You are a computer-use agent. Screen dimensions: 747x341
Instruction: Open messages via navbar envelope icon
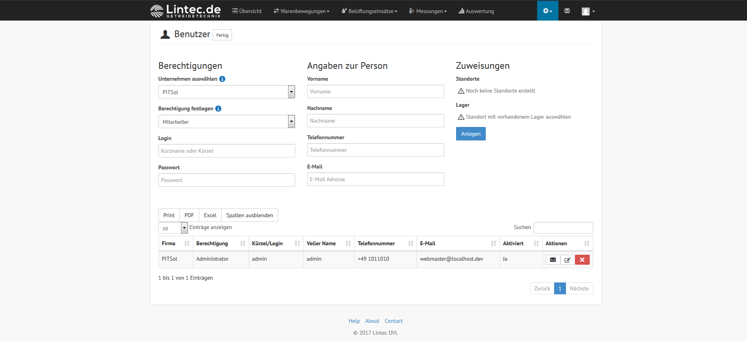click(x=567, y=11)
